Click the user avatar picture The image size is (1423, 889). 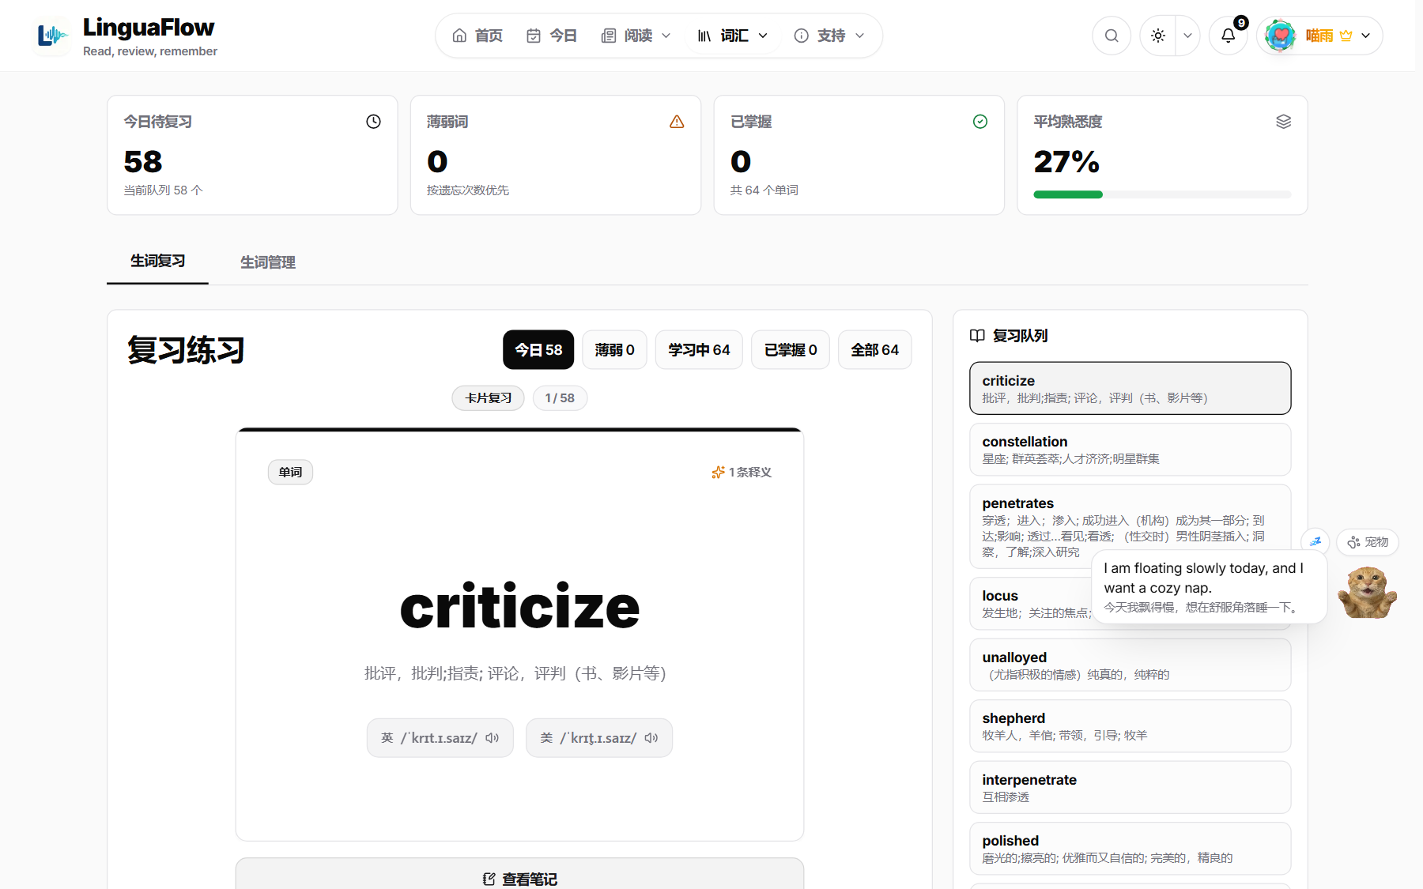click(1280, 36)
